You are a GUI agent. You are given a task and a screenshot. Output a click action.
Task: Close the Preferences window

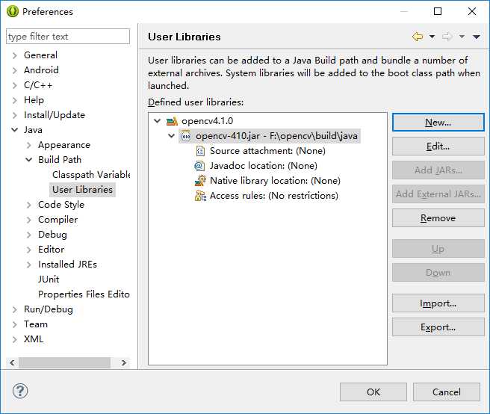click(x=472, y=11)
